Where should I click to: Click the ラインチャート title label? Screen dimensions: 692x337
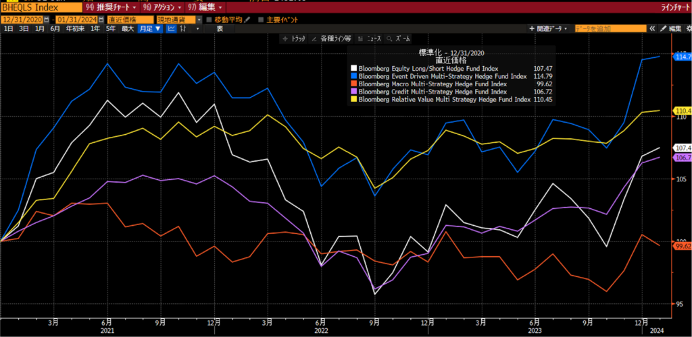675,7
